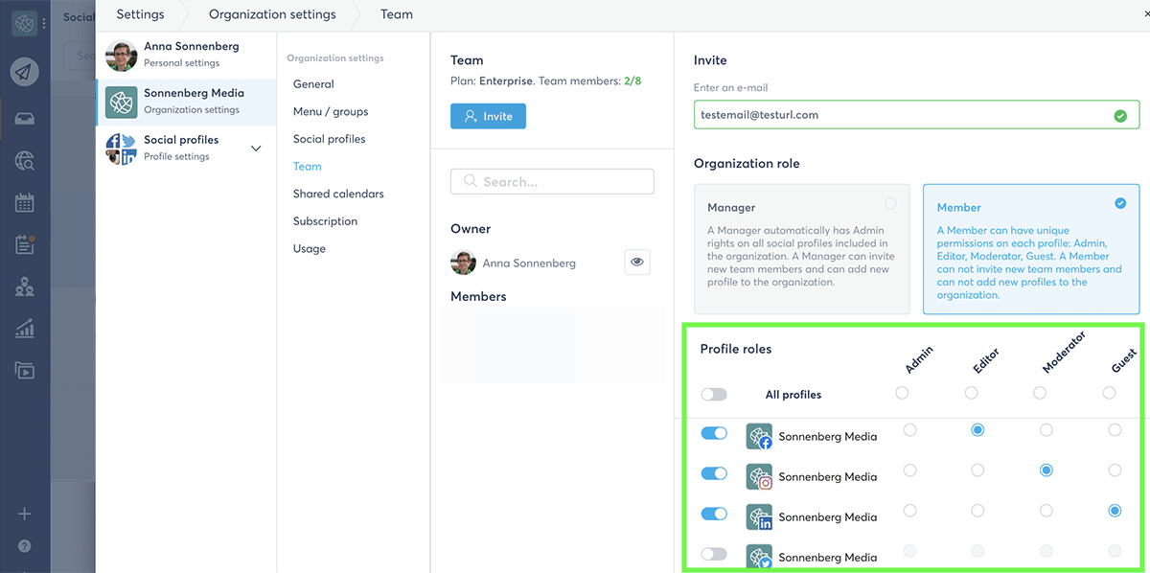Expand the Social profiles chevron
1150x573 pixels.
pos(256,149)
